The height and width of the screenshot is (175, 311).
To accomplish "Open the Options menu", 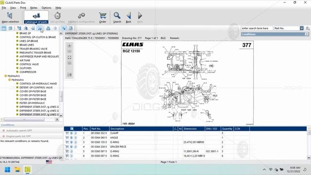I will (47, 8).
